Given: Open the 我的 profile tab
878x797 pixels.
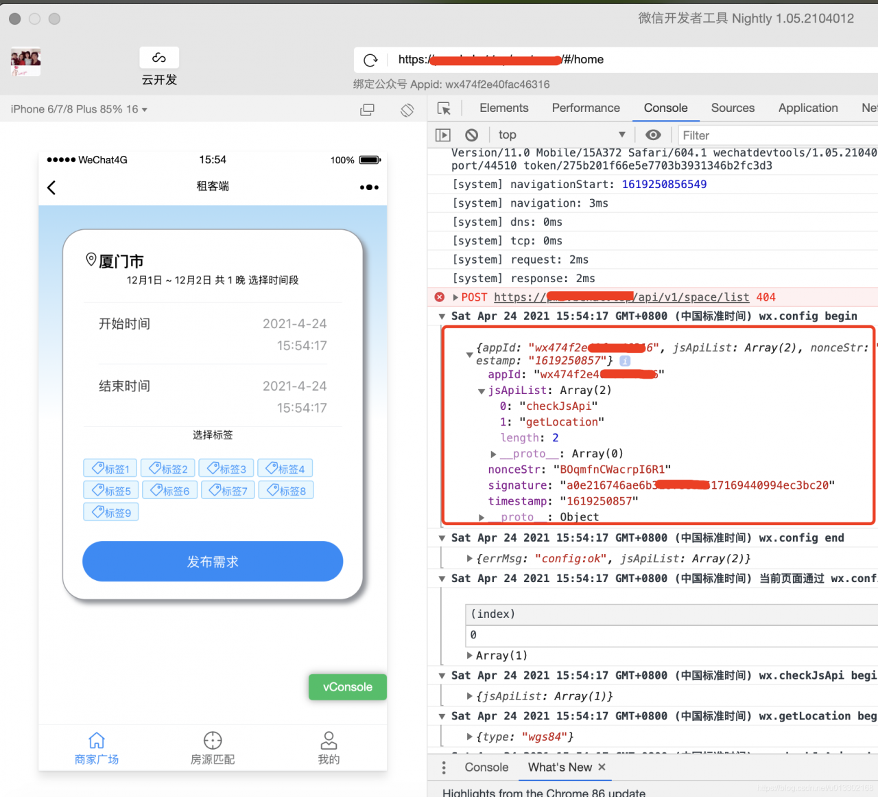Looking at the screenshot, I should [x=329, y=748].
